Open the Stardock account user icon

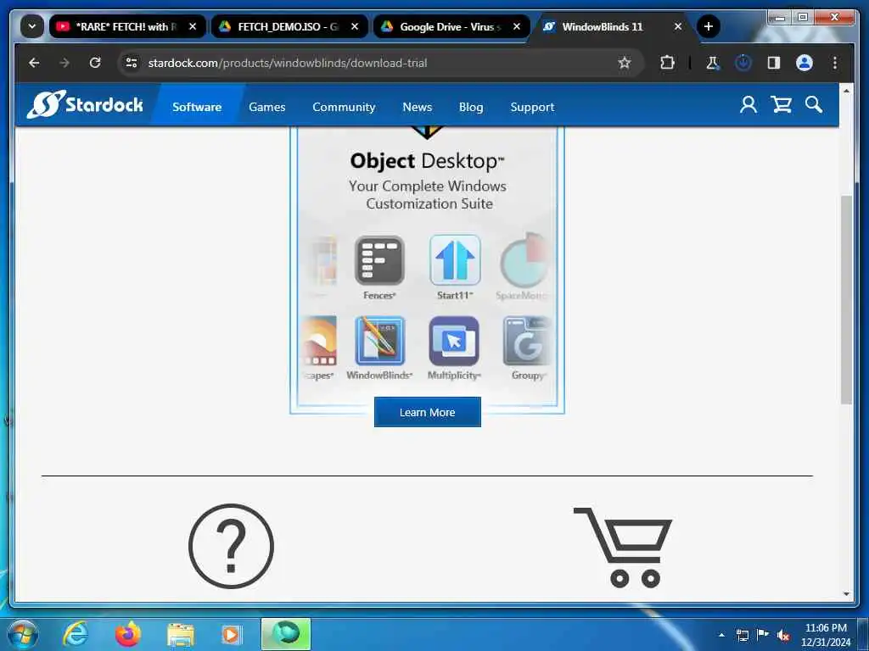click(748, 104)
